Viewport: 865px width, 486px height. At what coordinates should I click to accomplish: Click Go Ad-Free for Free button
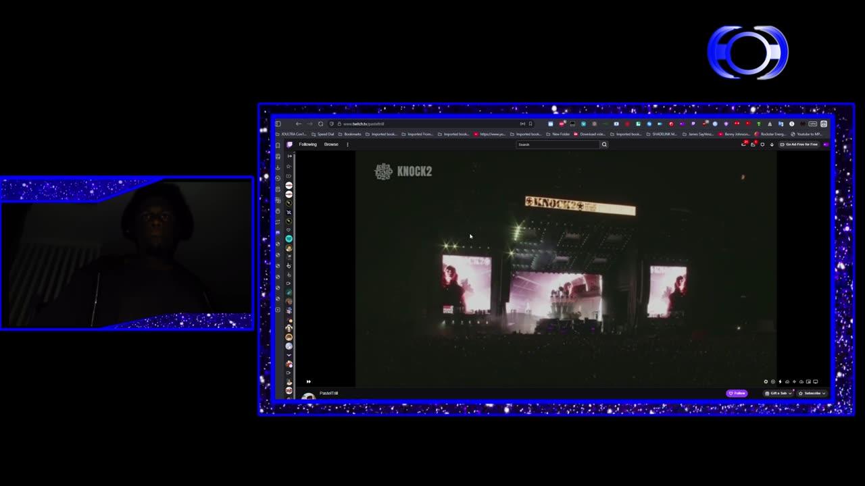[x=798, y=144]
